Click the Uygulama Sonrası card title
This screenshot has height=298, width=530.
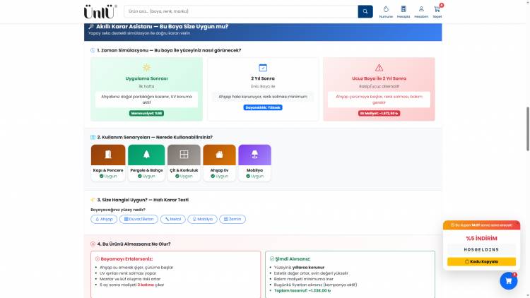pos(146,78)
